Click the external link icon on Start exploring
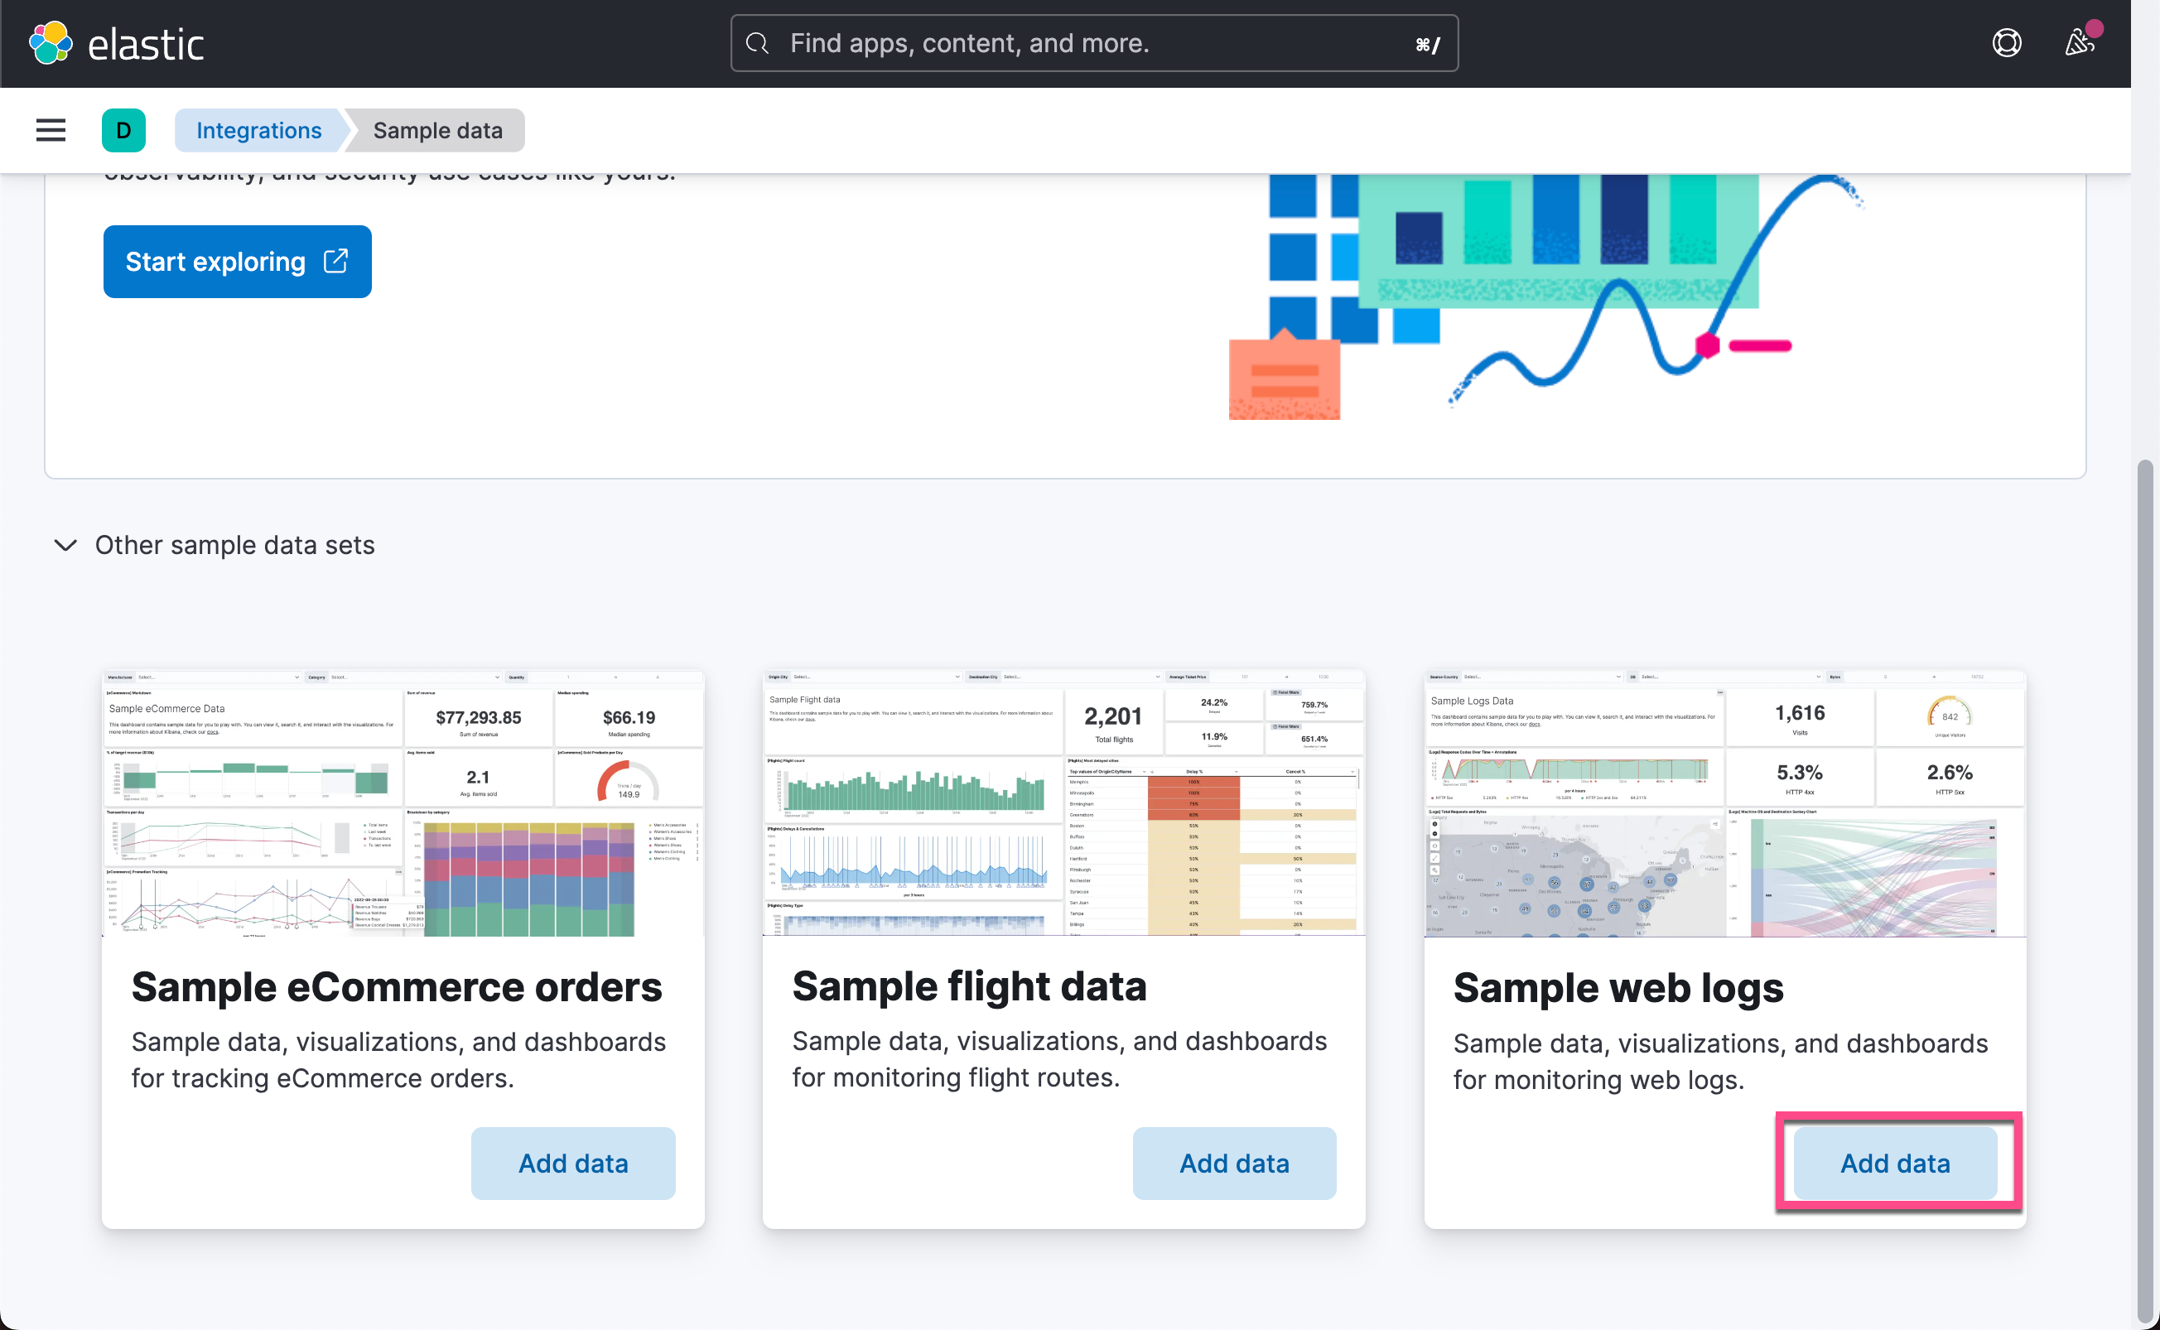The width and height of the screenshot is (2160, 1330). (335, 260)
